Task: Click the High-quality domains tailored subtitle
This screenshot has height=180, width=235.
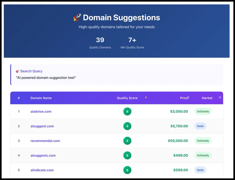Action: [116, 27]
